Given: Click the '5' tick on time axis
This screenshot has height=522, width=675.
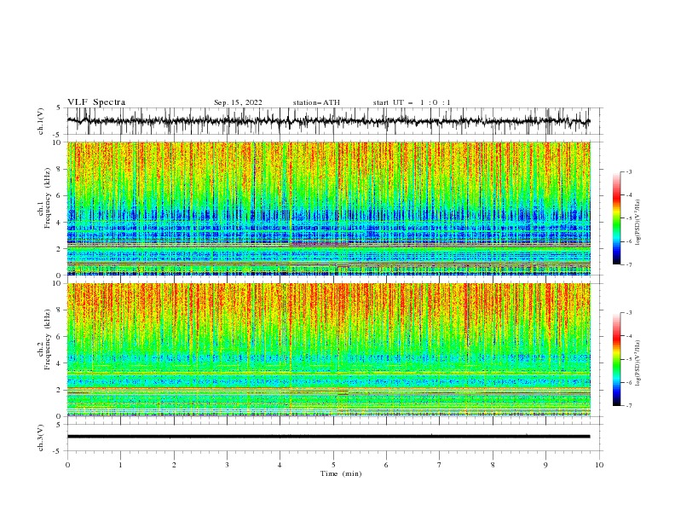Looking at the screenshot, I should click(333, 465).
